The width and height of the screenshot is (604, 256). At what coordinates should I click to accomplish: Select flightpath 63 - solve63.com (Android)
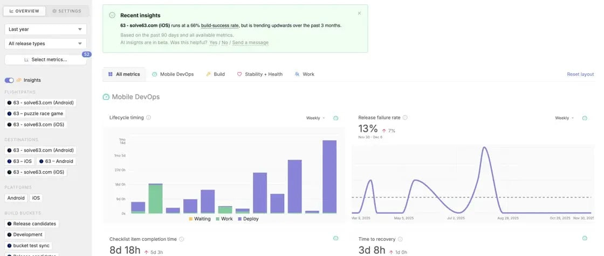40,103
